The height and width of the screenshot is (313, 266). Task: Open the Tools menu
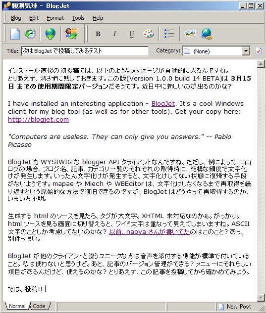pyautogui.click(x=78, y=18)
